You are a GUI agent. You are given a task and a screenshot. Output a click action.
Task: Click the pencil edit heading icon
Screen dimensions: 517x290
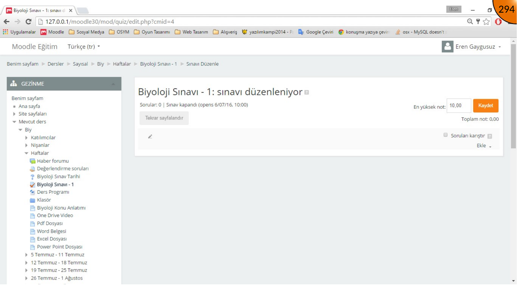[x=150, y=137]
